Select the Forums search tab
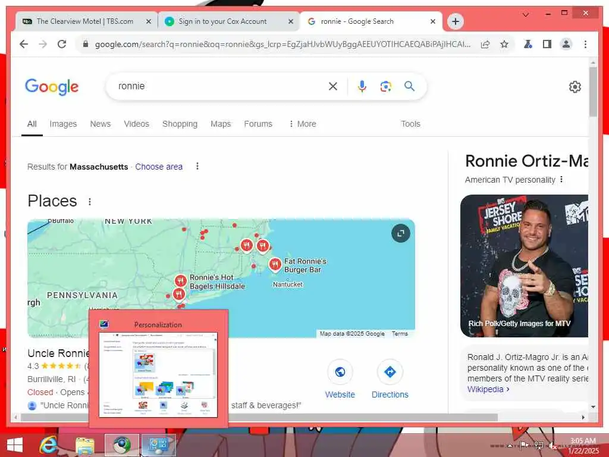 258,124
